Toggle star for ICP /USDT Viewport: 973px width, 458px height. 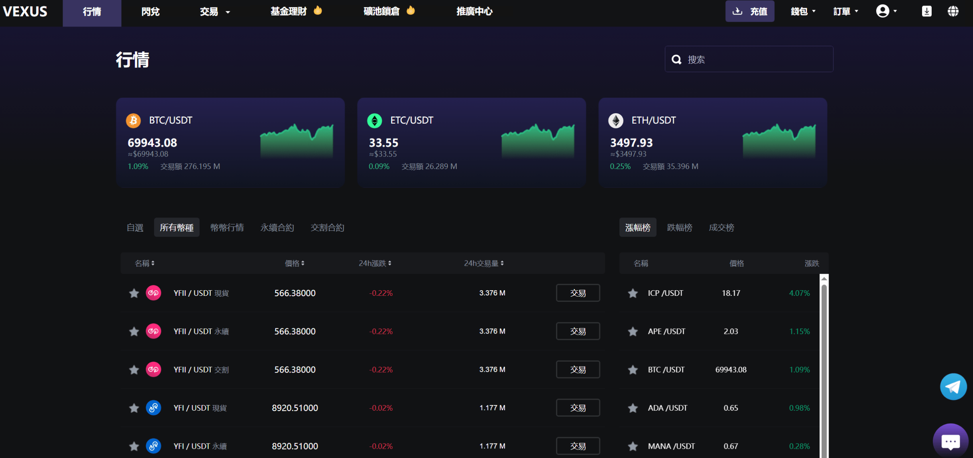point(633,293)
